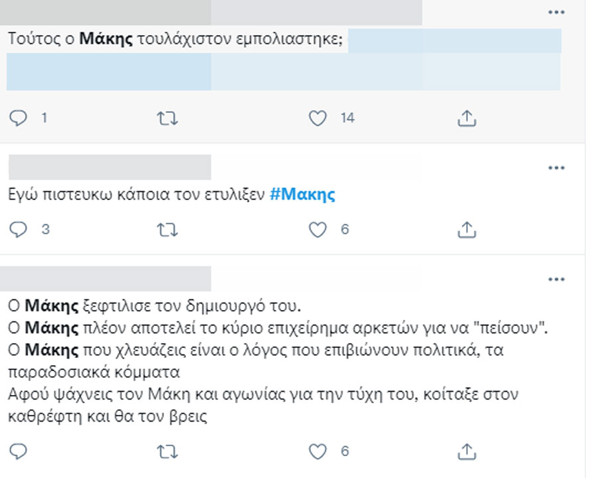
Task: Open the tweet text 'Τούτος ο Μάκης τουλάχιστον εμπολιαστηκε'
Action: [175, 39]
